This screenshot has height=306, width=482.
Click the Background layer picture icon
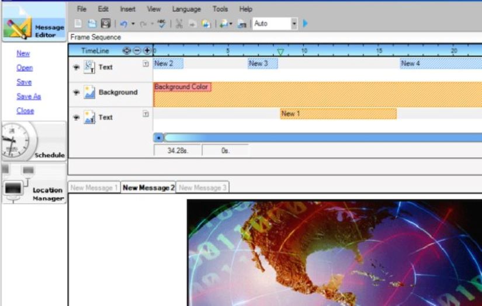click(x=89, y=92)
